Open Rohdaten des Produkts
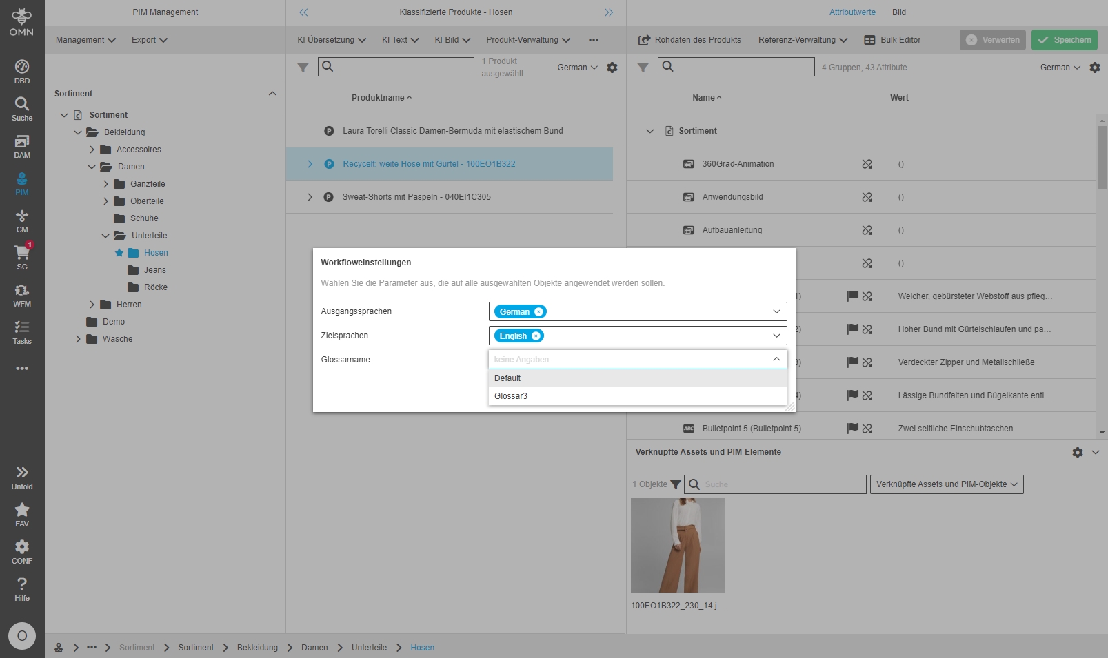The height and width of the screenshot is (658, 1108). 689,40
